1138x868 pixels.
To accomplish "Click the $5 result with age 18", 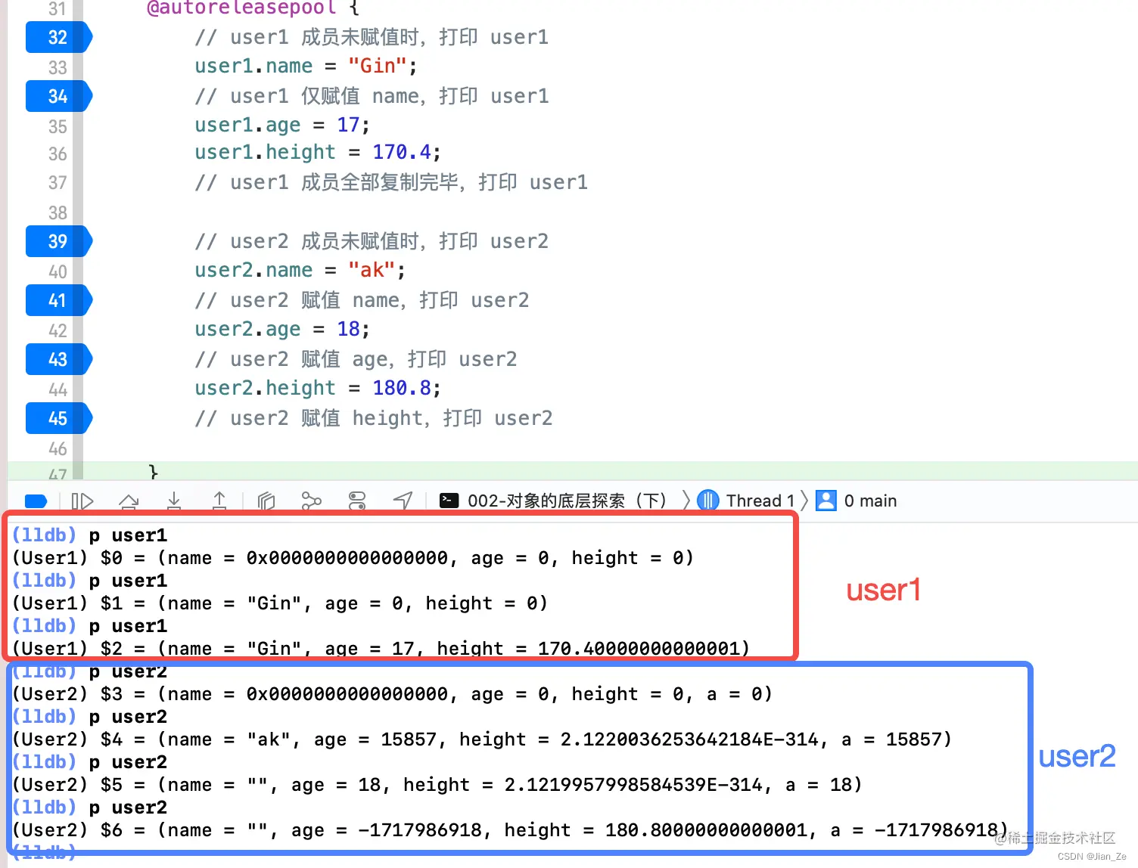I will [x=437, y=785].
